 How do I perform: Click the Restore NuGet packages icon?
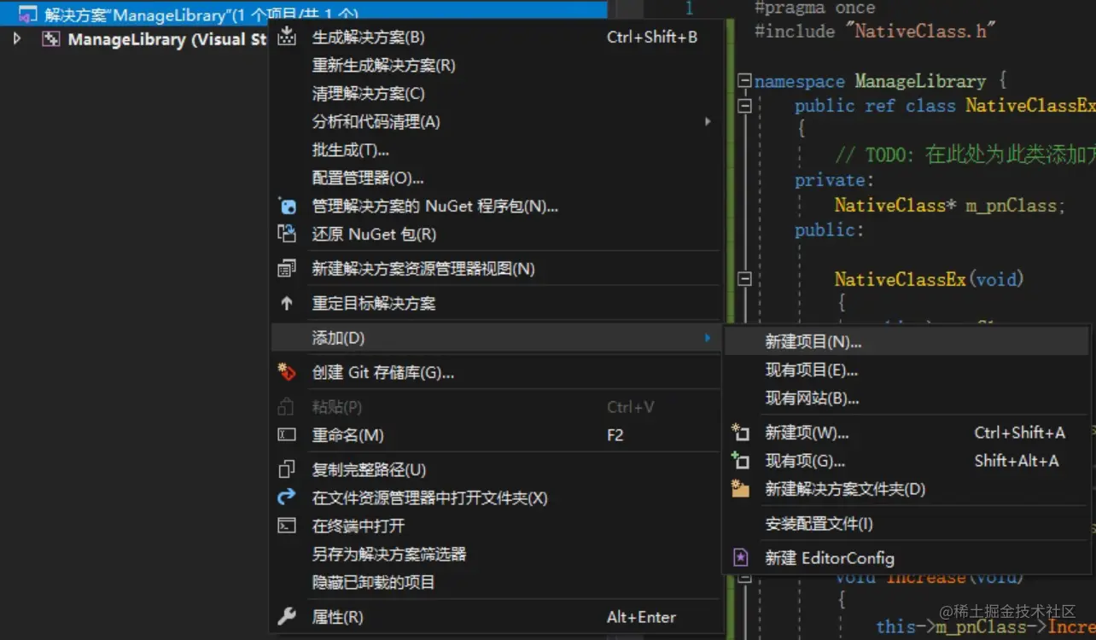point(287,234)
